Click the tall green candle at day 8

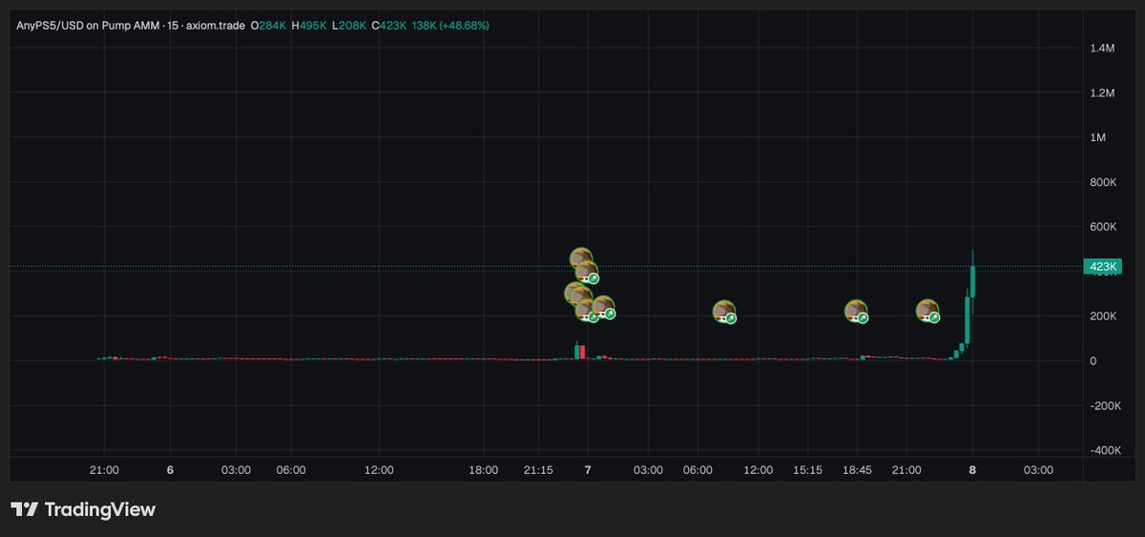pyautogui.click(x=972, y=282)
